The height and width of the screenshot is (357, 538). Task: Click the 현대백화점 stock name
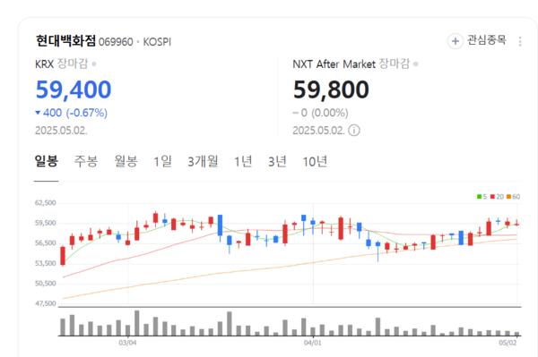(65, 41)
